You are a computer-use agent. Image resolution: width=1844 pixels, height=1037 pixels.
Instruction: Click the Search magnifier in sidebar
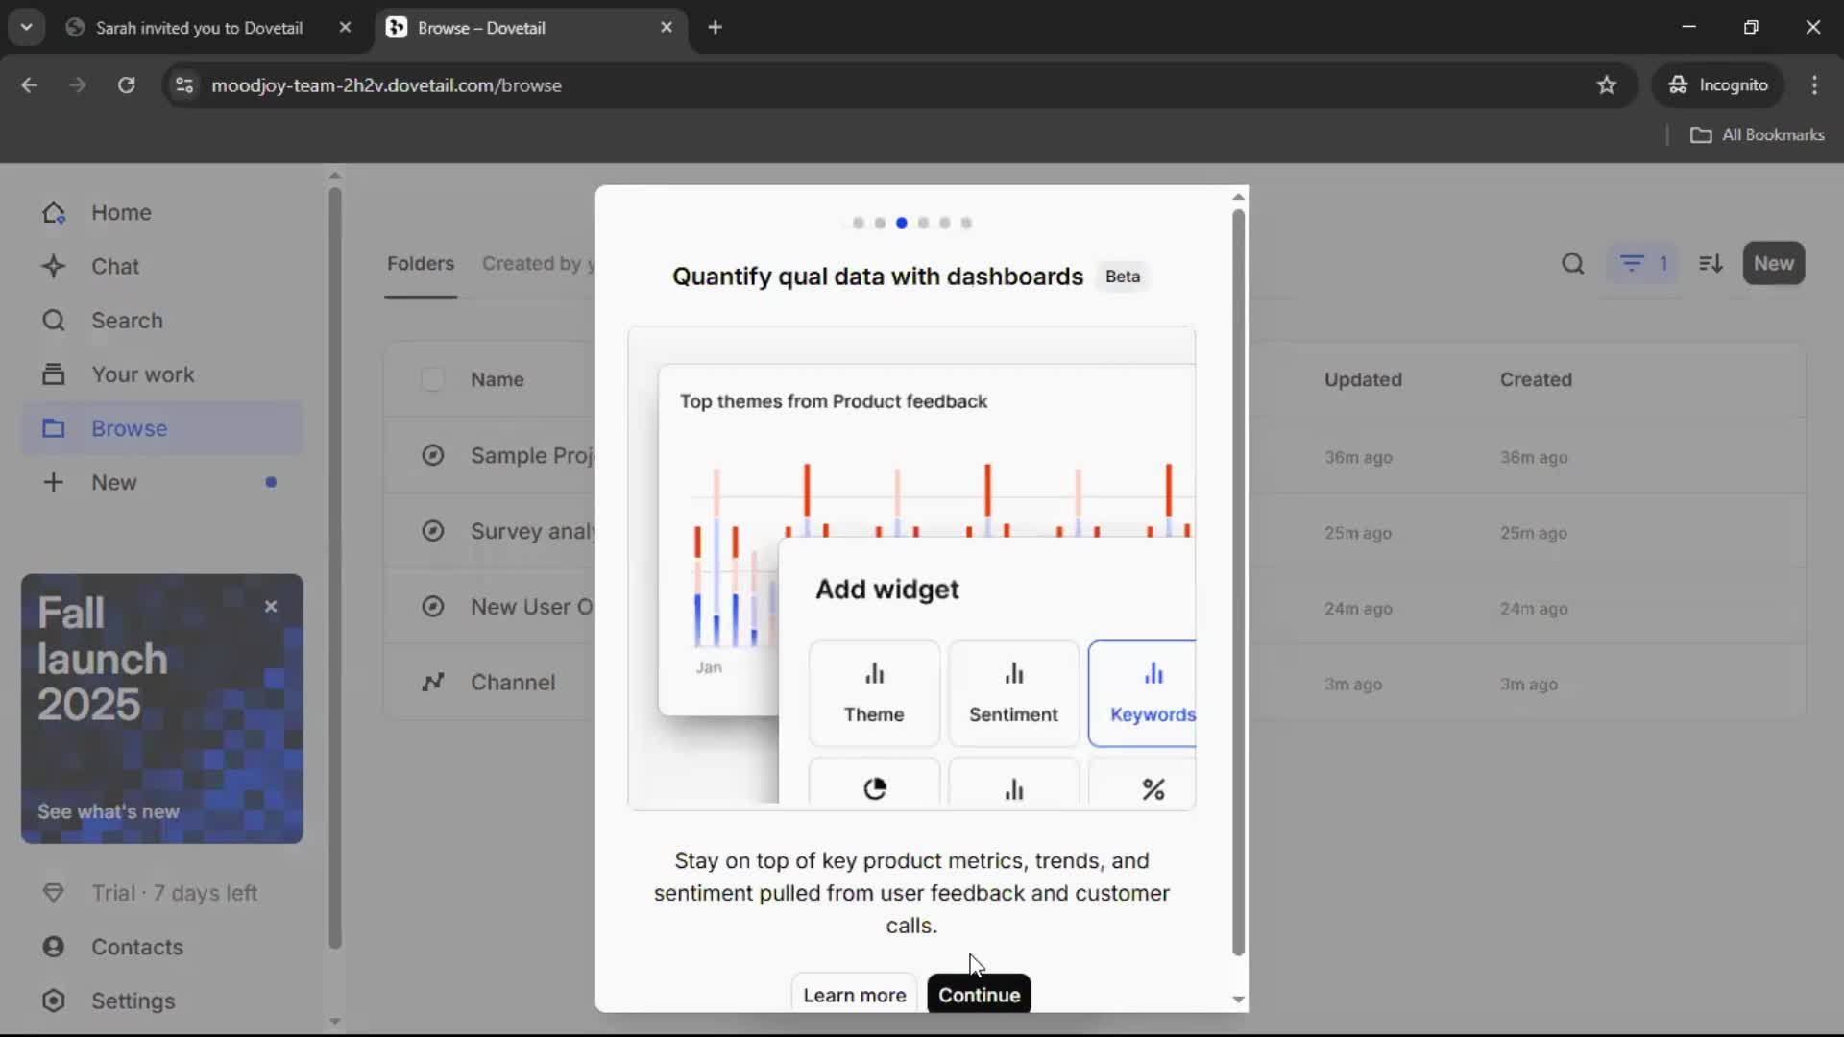click(54, 321)
